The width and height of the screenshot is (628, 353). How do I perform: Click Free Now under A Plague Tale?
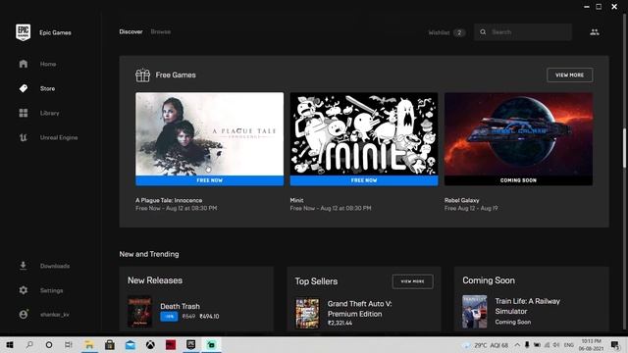pos(209,180)
